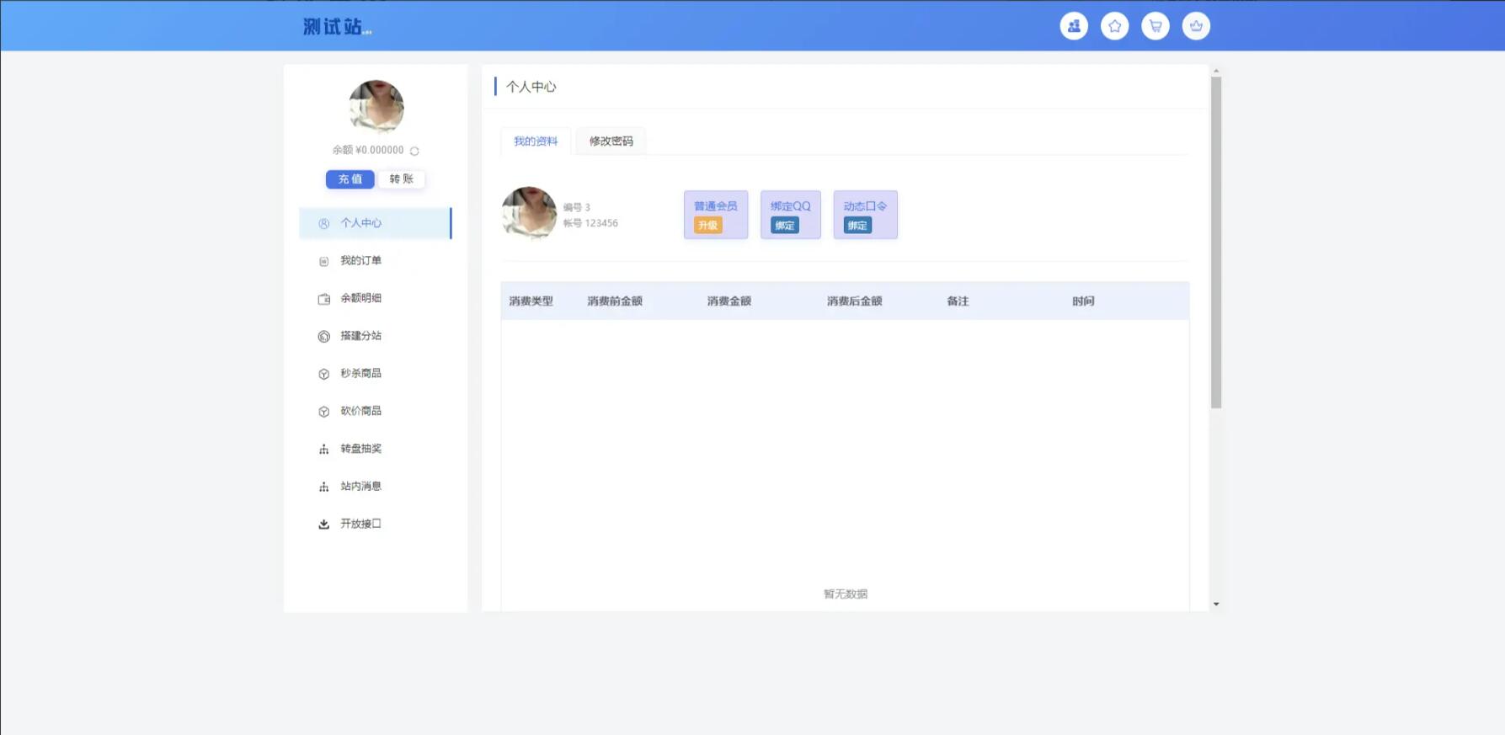This screenshot has width=1505, height=735.
Task: Open 个人中心 menu item
Action: [376, 223]
